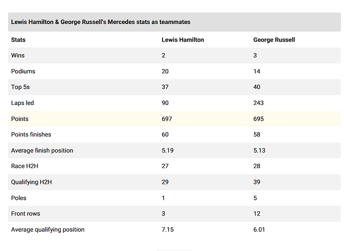Click Hamilton's average qualifying value 7.15
The height and width of the screenshot is (251, 344).
coord(167,230)
